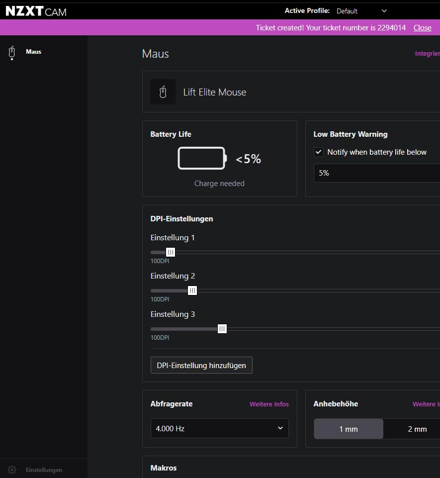Click the Makros heading
The width and height of the screenshot is (440, 478).
[164, 468]
